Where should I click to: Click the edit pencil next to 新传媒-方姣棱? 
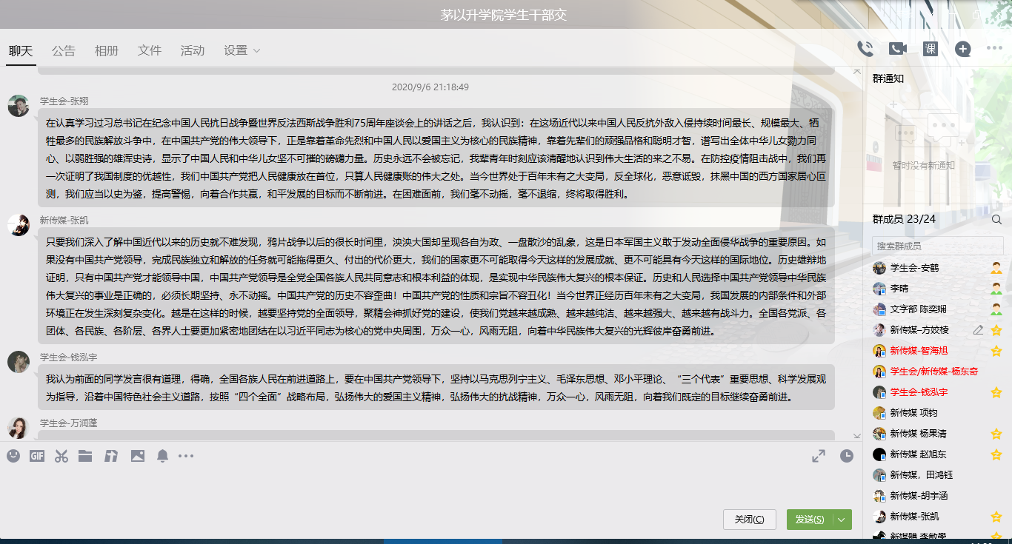979,330
